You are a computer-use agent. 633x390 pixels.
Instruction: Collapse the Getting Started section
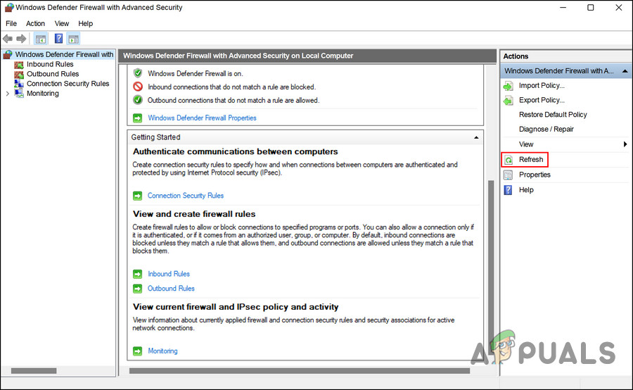(x=476, y=137)
